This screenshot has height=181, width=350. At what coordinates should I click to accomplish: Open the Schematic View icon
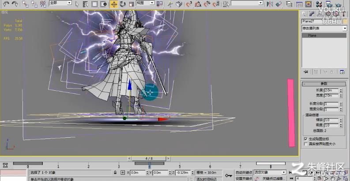309,4
